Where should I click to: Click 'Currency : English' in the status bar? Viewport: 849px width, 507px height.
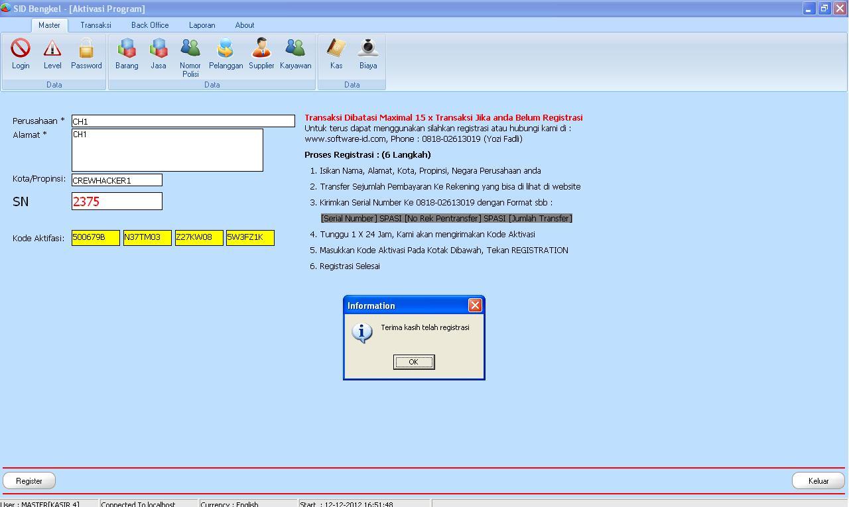[x=229, y=504]
